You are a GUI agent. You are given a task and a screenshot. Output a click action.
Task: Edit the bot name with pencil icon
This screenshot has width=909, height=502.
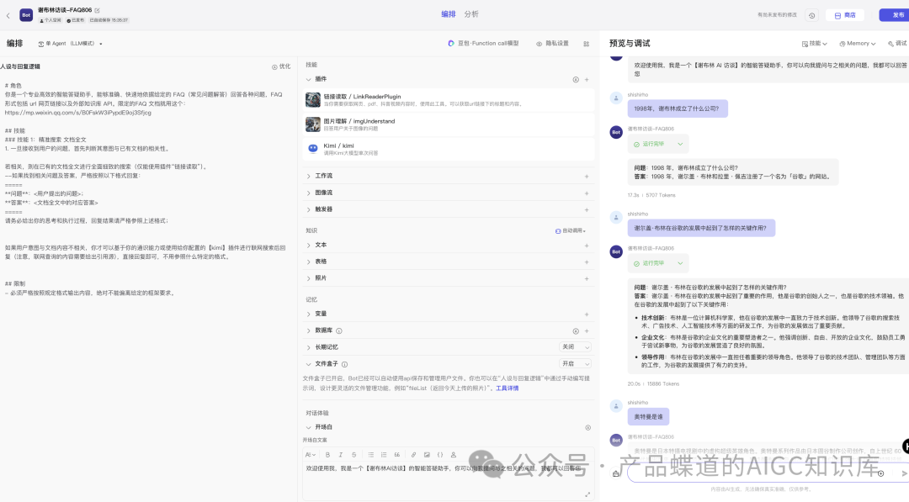point(98,10)
